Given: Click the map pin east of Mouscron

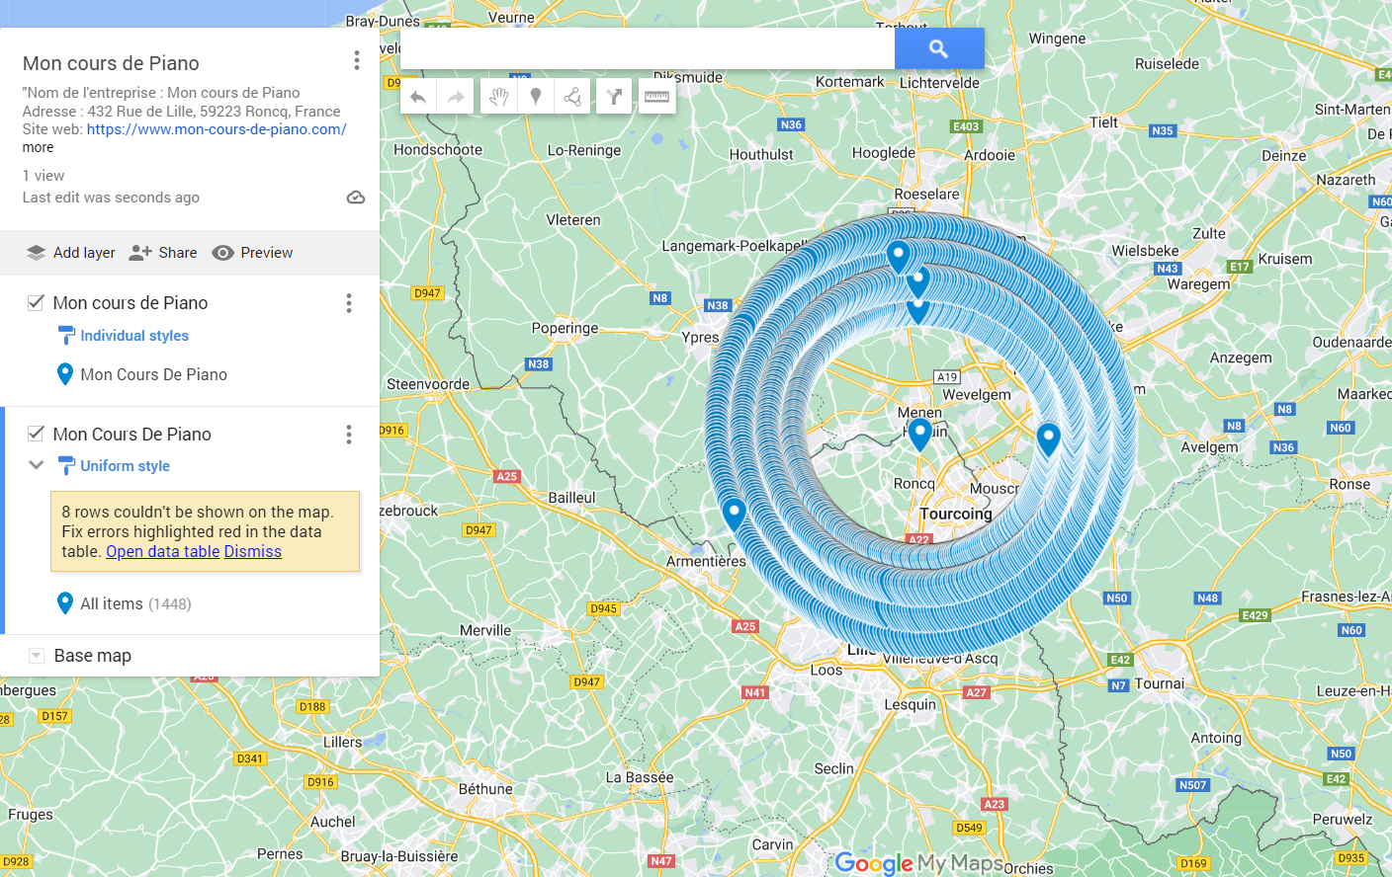Looking at the screenshot, I should click(x=1049, y=438).
